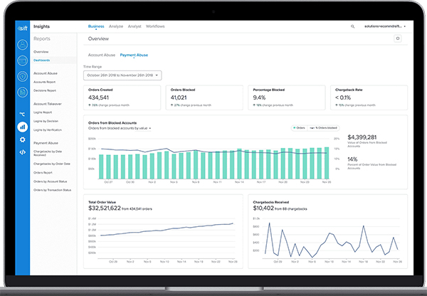This screenshot has width=427, height=296.
Task: Toggle the Orders legend series
Action: (x=299, y=127)
